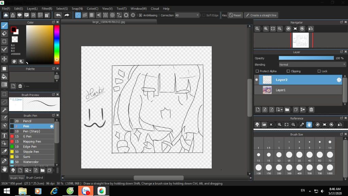Open Layer2 settings gear
Screen dimensions: 348x196
[339, 80]
